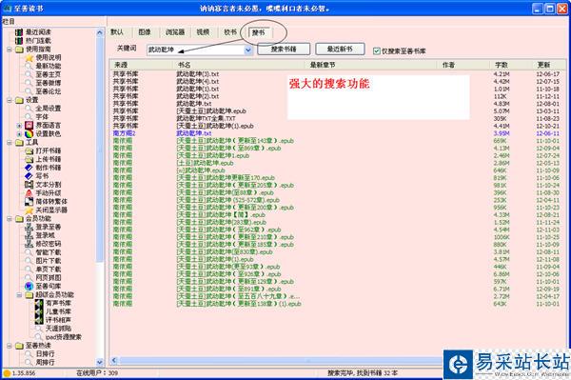Select the [天蚕土豆]武动乾坤.epub 共享书库 row
Image resolution: width=571 pixels, height=380 pixels.
point(337,111)
